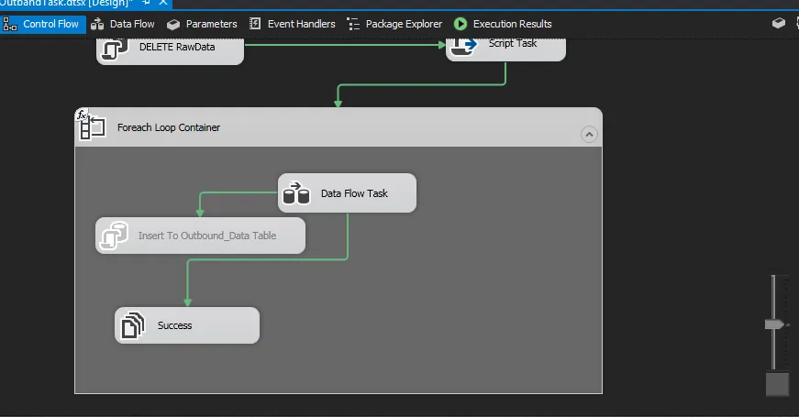Select the Success task

[187, 325]
